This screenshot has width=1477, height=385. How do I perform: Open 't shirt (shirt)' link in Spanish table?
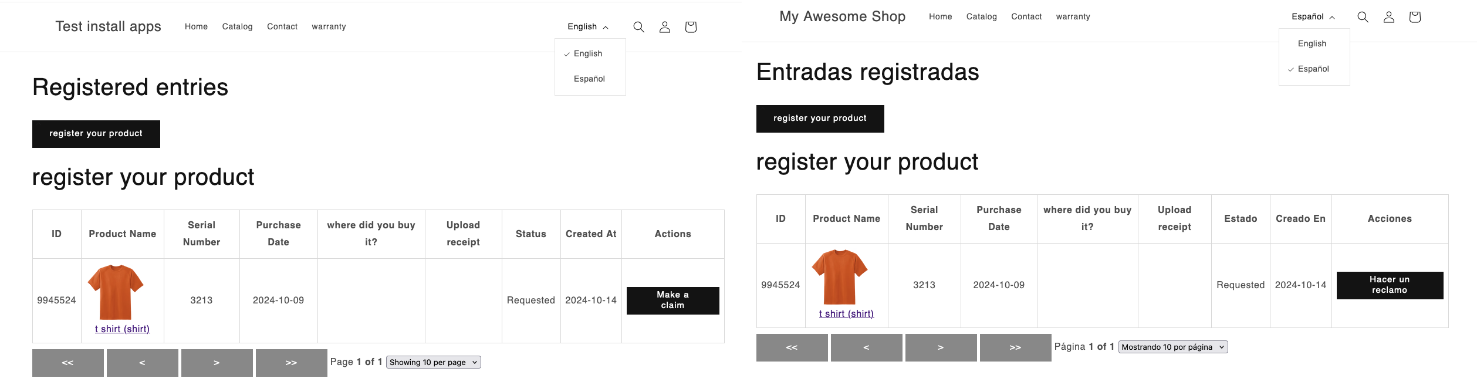tap(846, 313)
